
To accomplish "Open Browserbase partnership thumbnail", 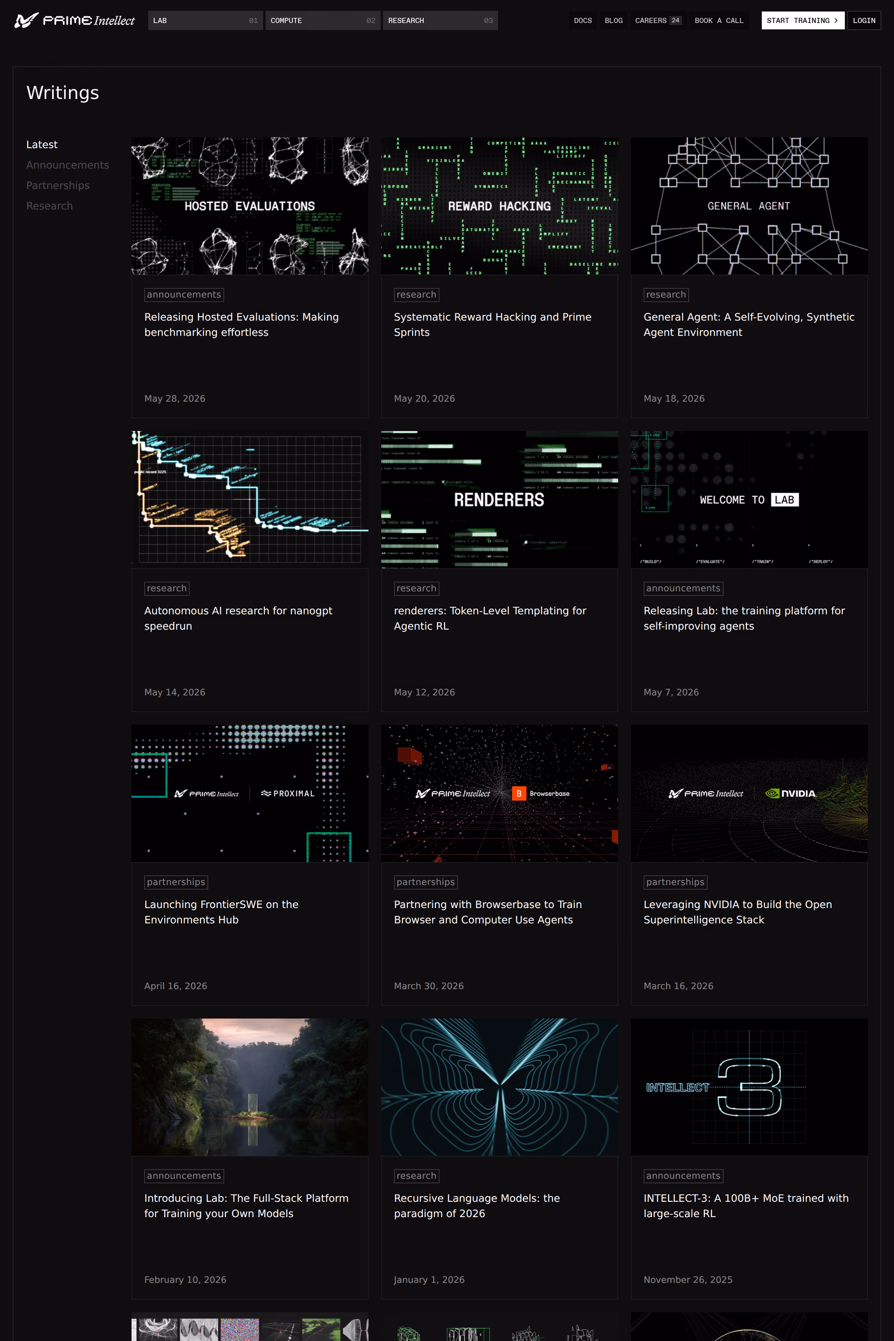I will coord(499,793).
